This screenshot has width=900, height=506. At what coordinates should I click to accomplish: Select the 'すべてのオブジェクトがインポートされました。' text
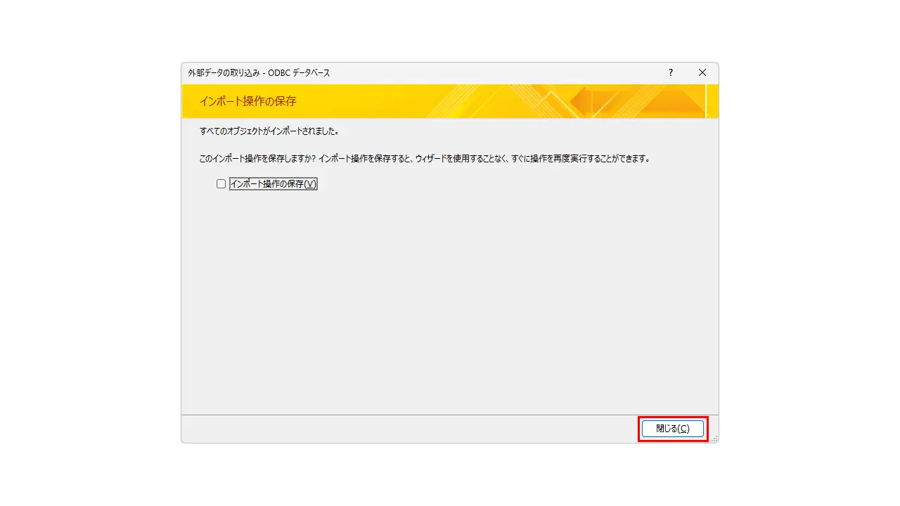click(x=270, y=131)
